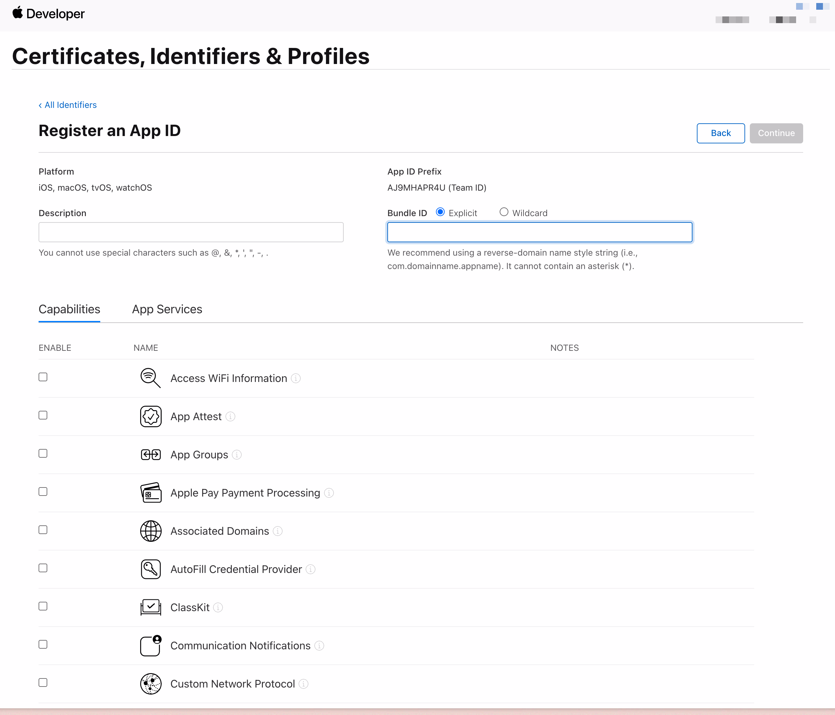
Task: Select the Wildcard bundle ID option
Action: (x=504, y=212)
